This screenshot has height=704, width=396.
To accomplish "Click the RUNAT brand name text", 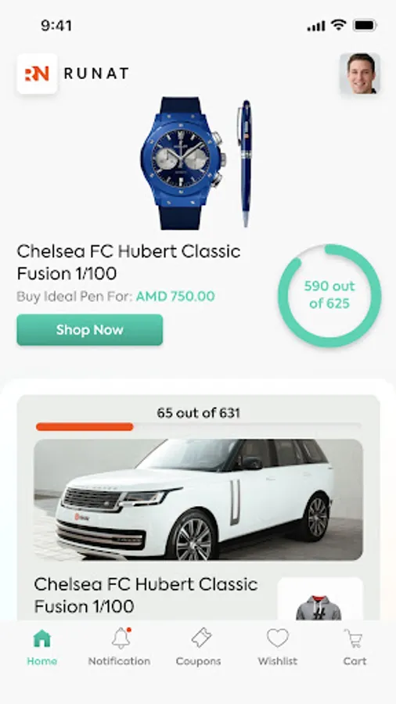I will 96,74.
